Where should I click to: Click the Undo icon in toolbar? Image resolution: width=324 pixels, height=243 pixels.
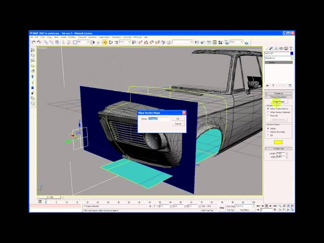[x=33, y=42]
